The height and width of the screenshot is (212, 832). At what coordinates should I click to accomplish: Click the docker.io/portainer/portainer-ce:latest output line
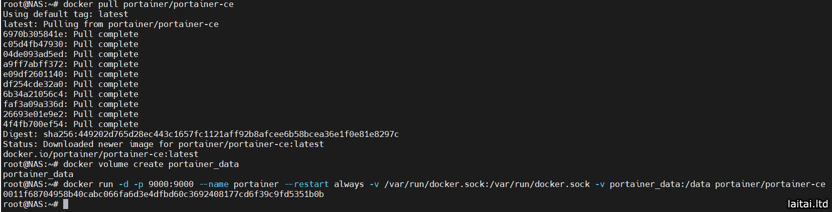[100, 154]
